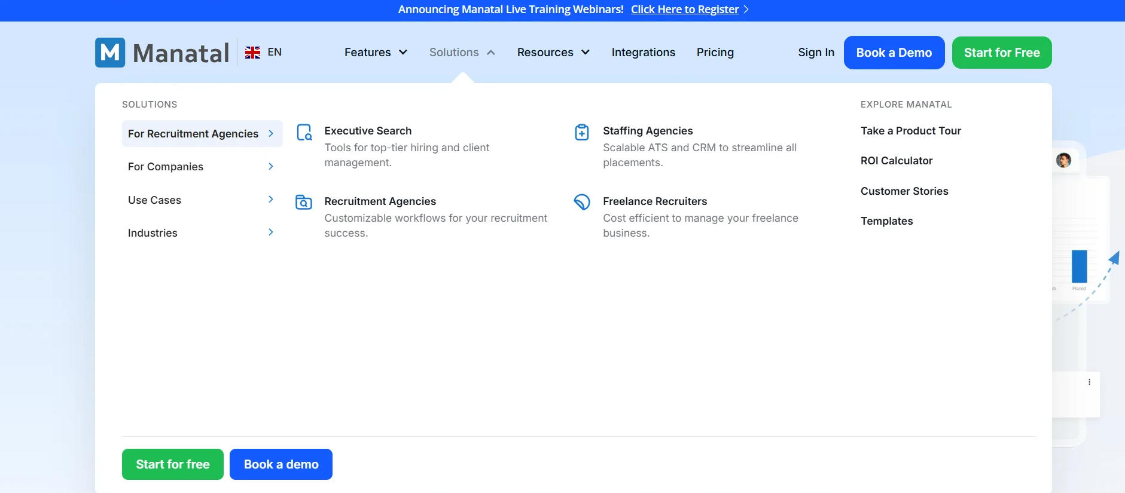Click the Manatal wordmark text
1125x493 pixels.
pyautogui.click(x=181, y=53)
